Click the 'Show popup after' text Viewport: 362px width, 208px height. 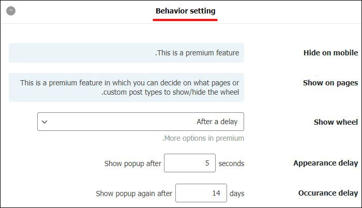(133, 164)
